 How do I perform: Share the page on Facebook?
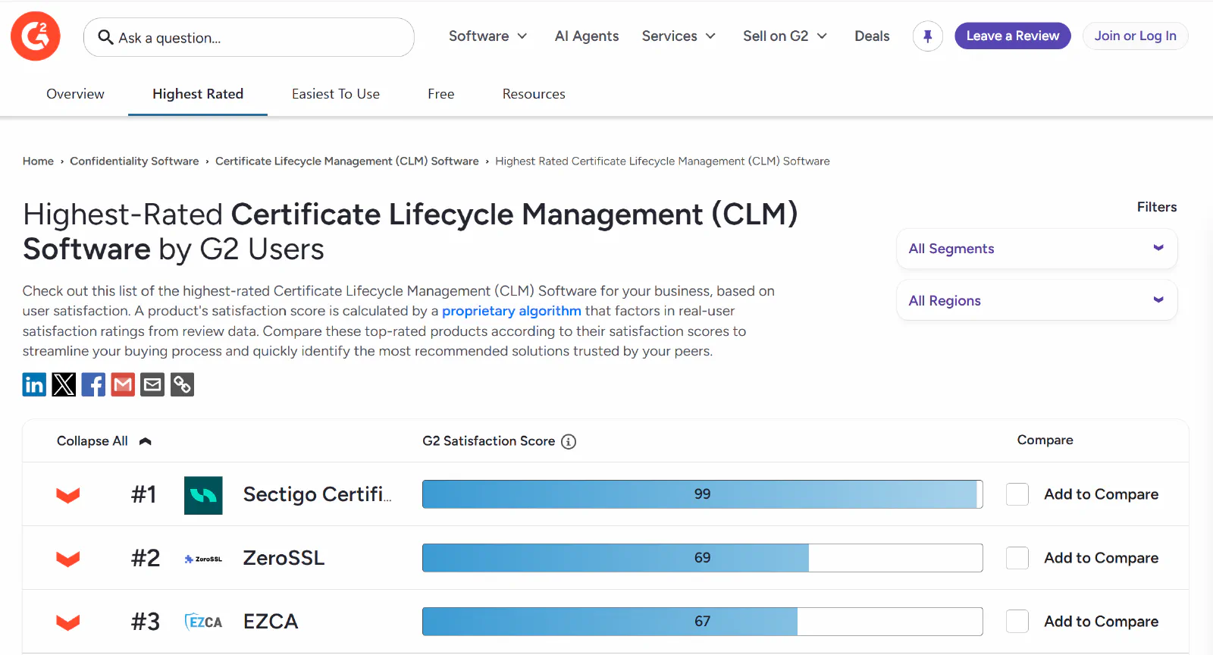coord(93,384)
